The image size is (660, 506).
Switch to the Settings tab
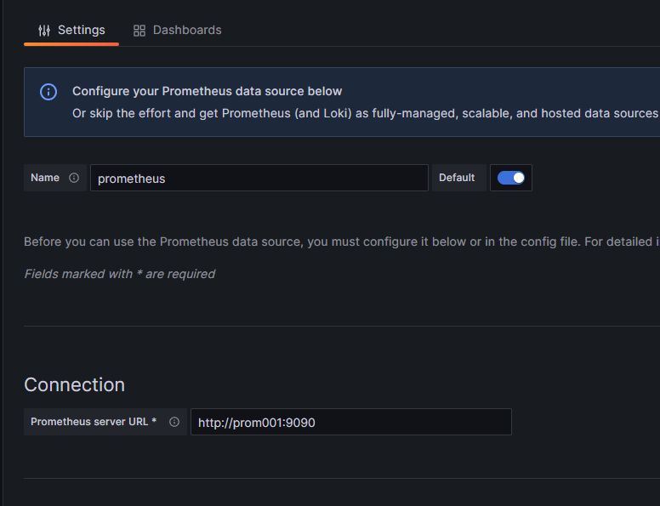click(71, 31)
